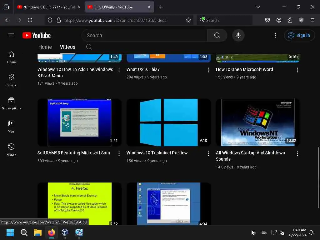Open VirtualBox from the taskbar

[x=65, y=232]
